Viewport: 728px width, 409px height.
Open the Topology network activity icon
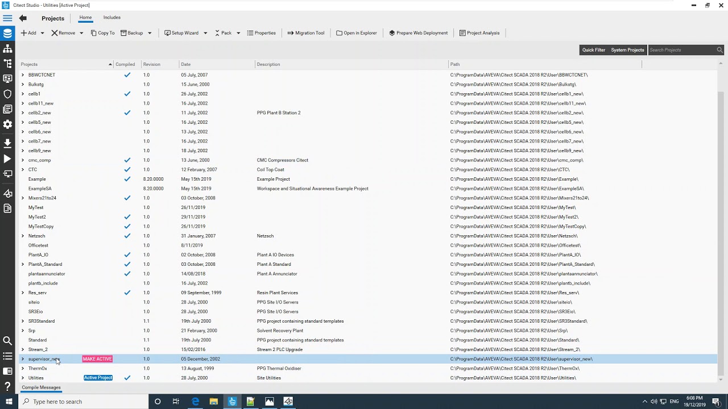click(7, 49)
